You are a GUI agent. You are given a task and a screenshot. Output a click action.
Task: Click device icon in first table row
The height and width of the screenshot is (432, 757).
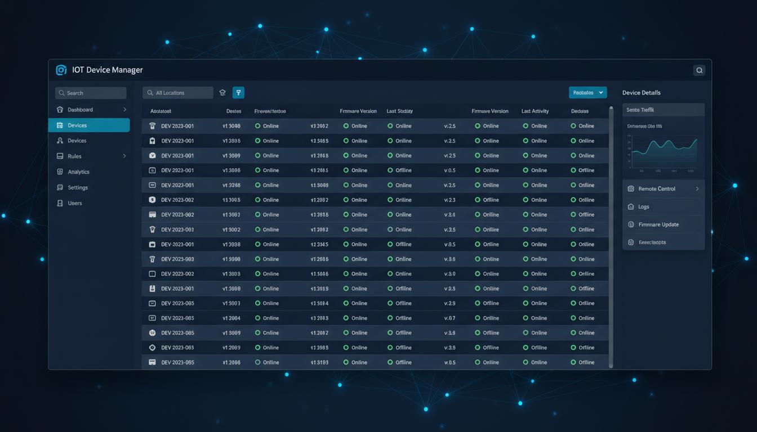click(x=152, y=126)
